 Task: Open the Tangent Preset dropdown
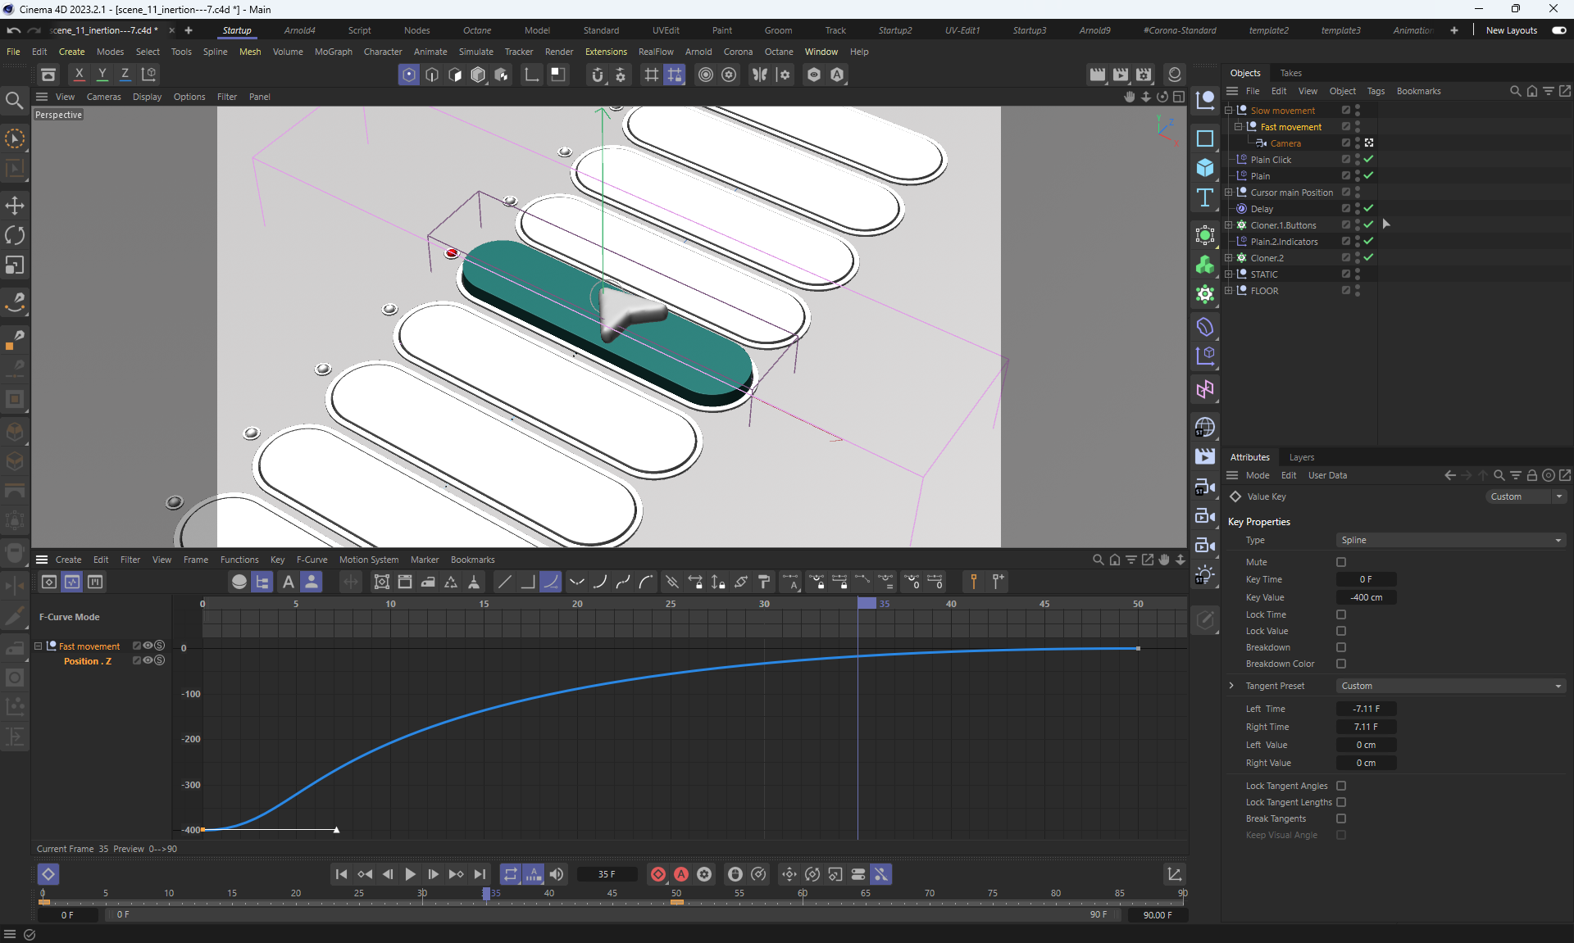pos(1449,686)
